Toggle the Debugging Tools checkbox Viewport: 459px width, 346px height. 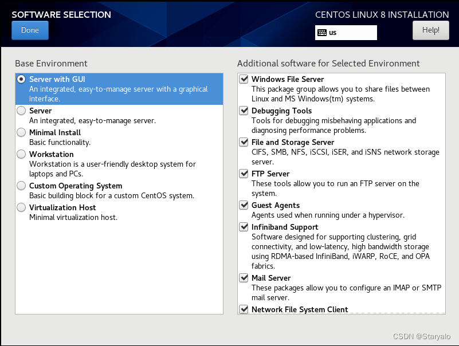pyautogui.click(x=244, y=111)
